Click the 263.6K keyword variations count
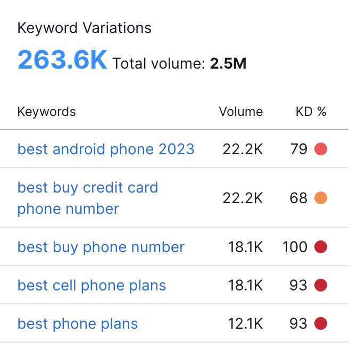This screenshot has width=350, height=350. [x=62, y=60]
